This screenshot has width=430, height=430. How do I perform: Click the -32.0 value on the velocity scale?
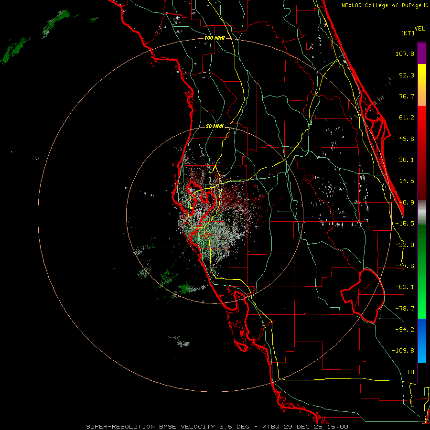(x=405, y=245)
